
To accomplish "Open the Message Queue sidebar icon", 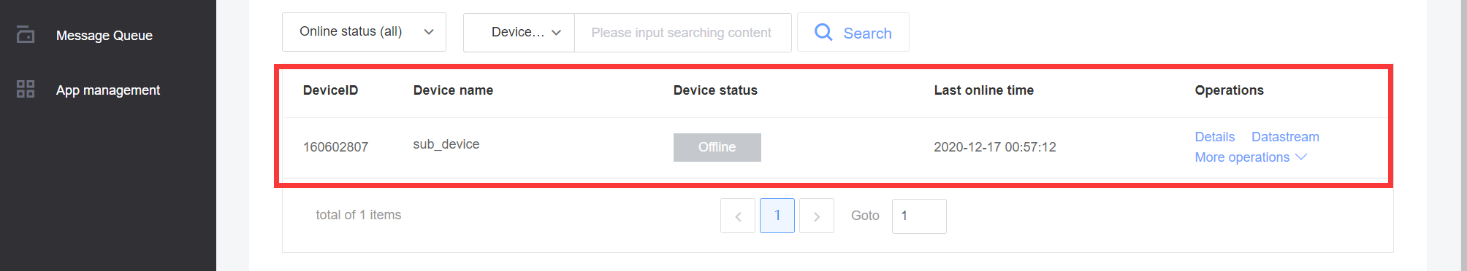I will pos(26,34).
